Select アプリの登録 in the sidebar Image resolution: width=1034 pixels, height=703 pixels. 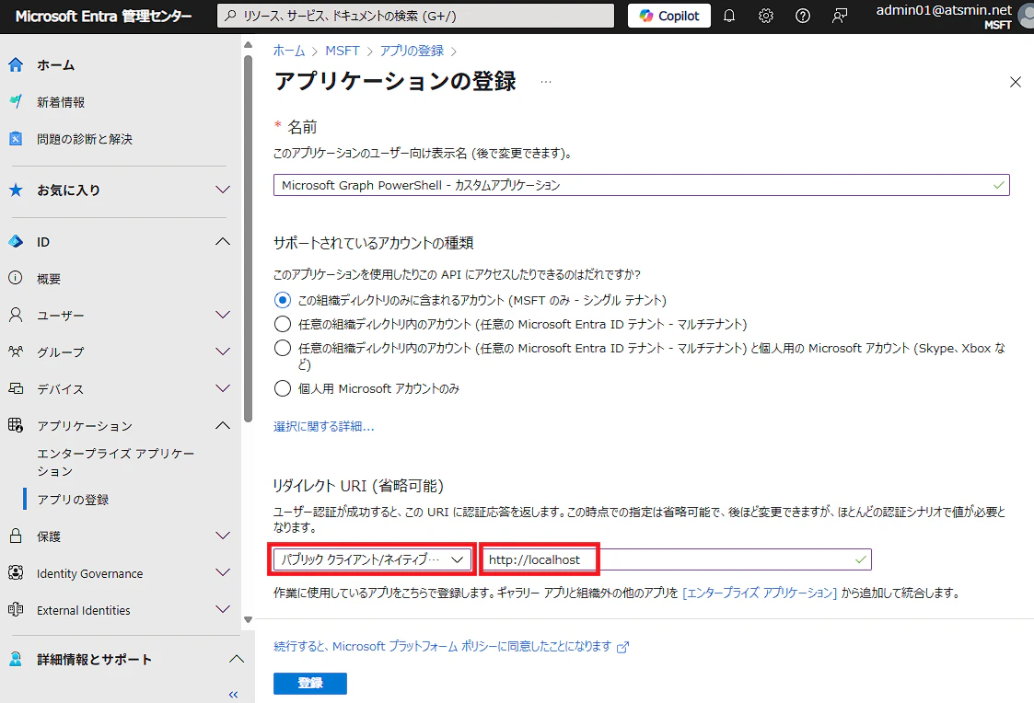[73, 500]
